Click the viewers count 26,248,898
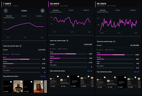The width and height of the screenshot is (142, 96). point(135,45)
